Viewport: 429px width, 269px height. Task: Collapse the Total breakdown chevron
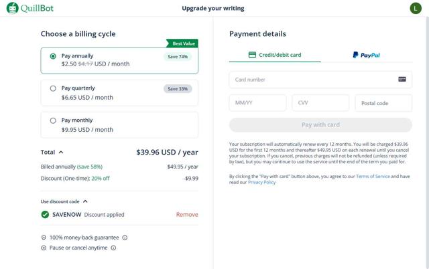click(62, 153)
